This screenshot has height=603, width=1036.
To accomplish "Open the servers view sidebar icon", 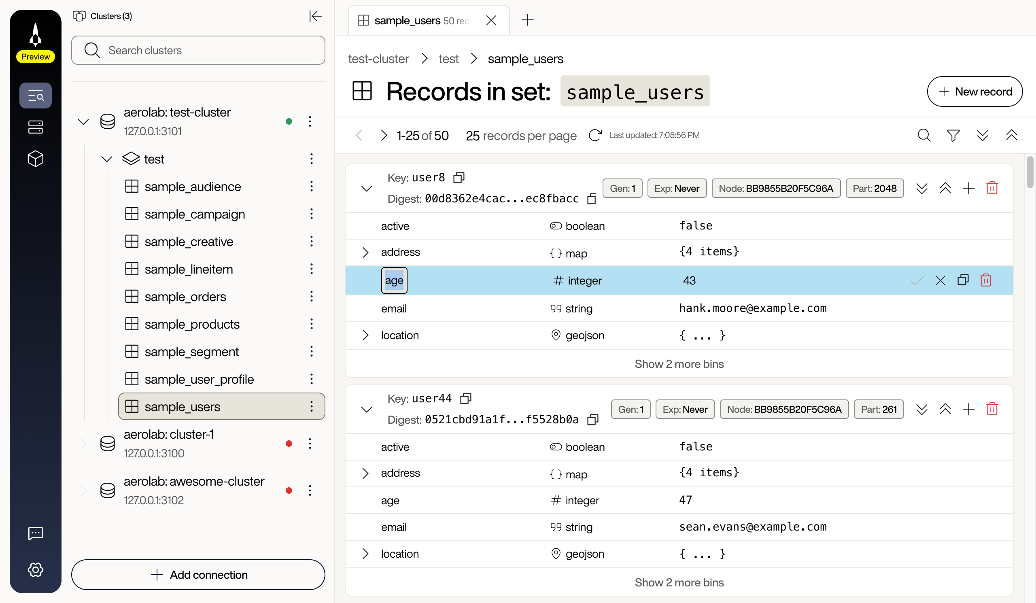I will (35, 127).
